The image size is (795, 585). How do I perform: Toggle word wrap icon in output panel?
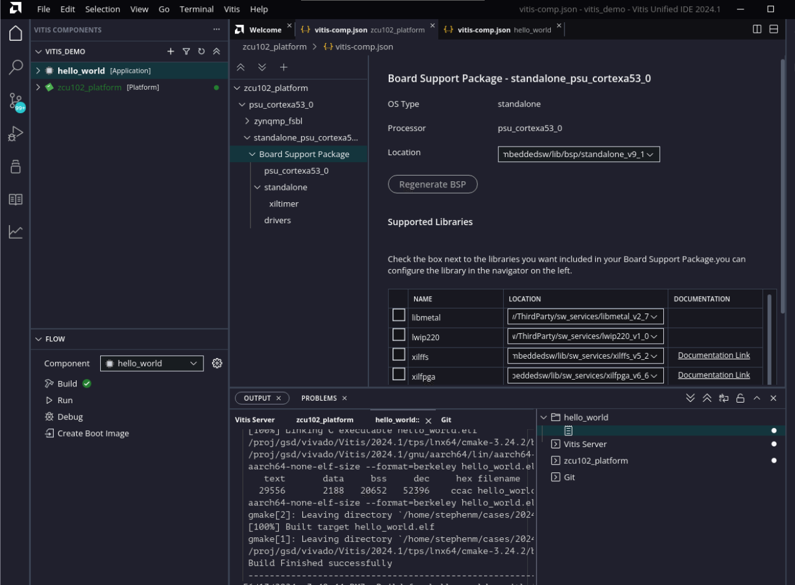point(724,398)
